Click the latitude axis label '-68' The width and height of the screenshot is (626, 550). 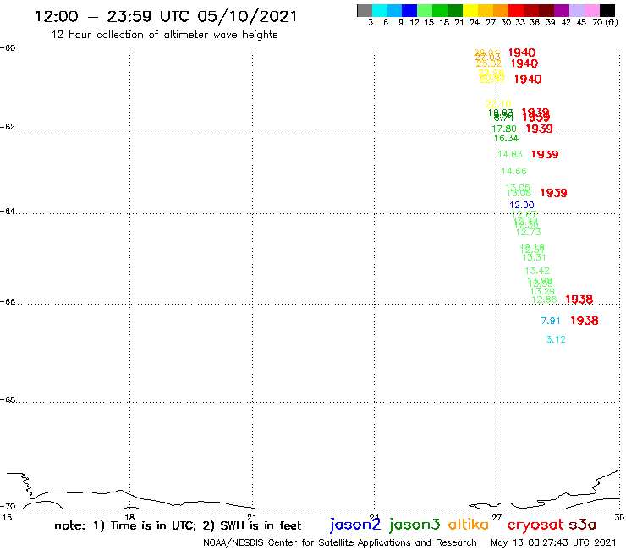tap(8, 400)
